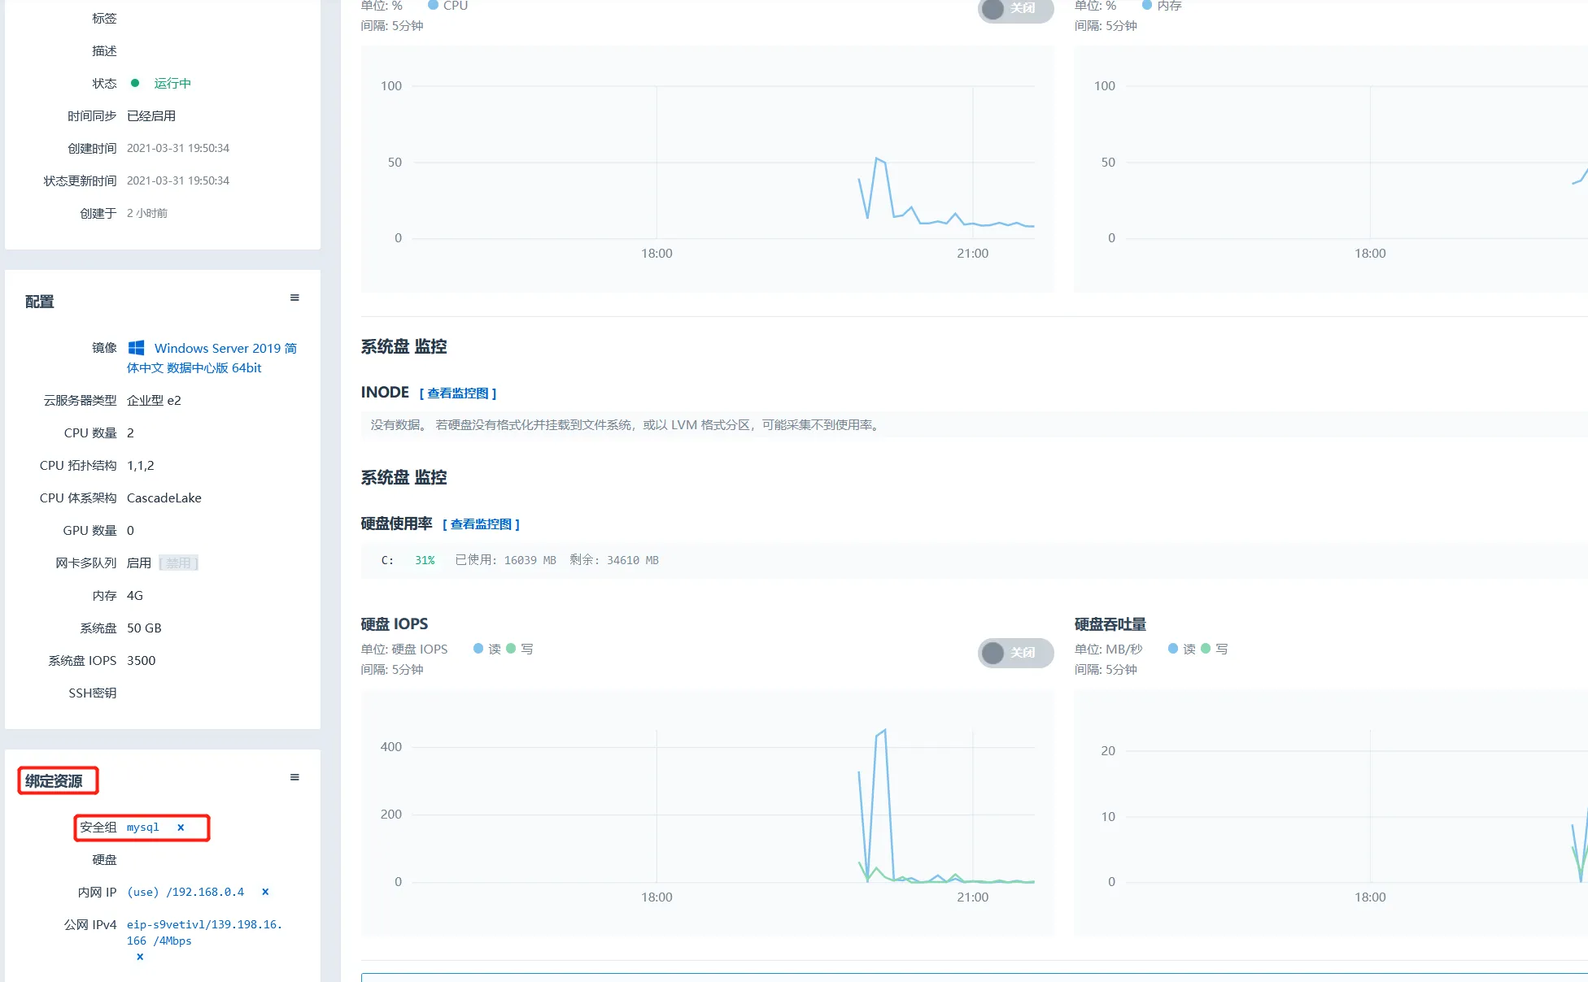Open the 配置 panel hamburger menu

294,298
